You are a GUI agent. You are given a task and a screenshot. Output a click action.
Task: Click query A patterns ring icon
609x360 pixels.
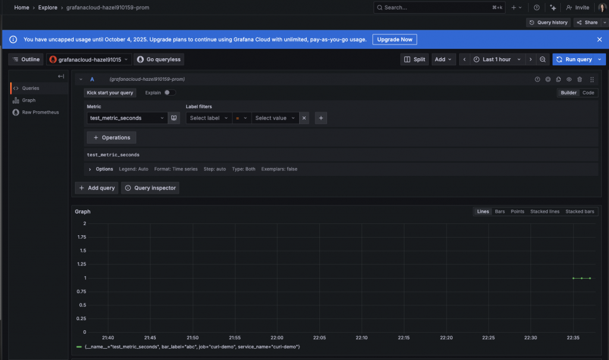click(548, 79)
